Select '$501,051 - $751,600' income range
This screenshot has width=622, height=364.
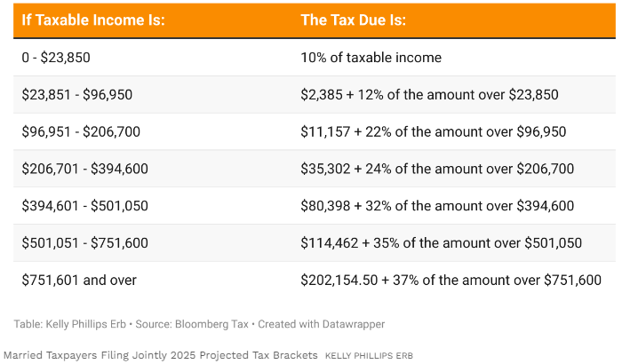(85, 243)
